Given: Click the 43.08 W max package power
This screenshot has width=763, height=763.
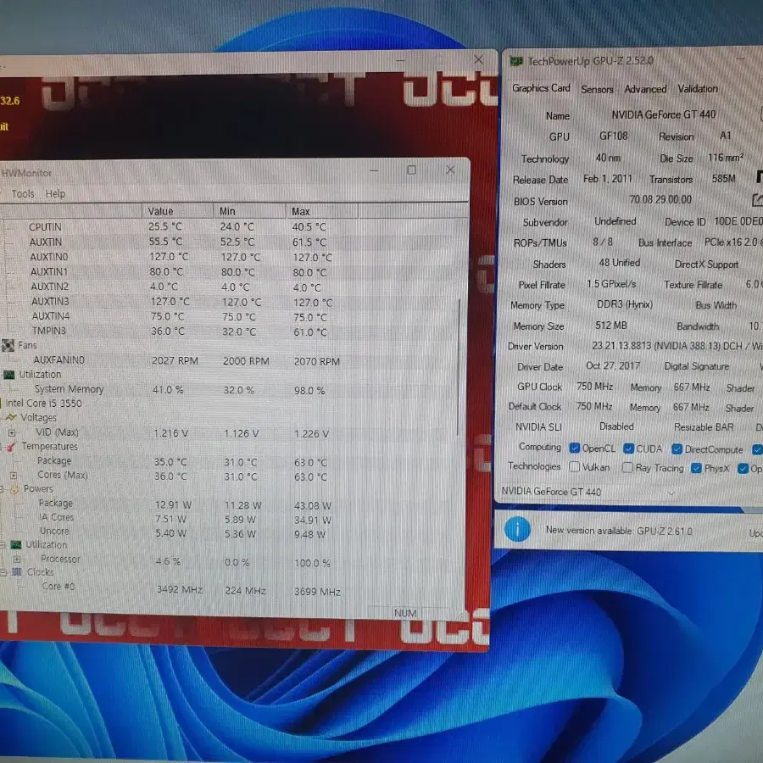Looking at the screenshot, I should tap(312, 506).
